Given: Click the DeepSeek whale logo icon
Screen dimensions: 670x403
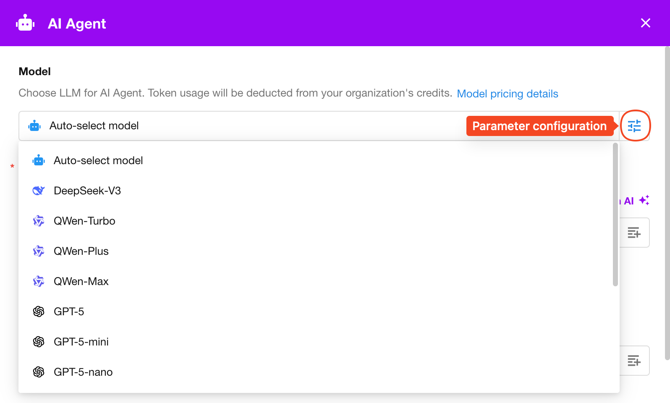Looking at the screenshot, I should [39, 191].
